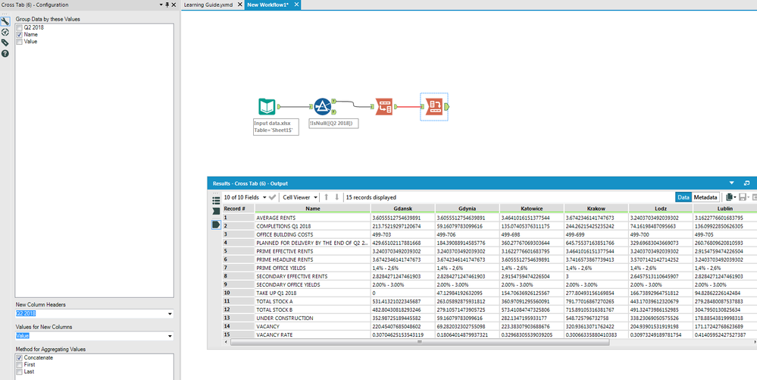Select the Input Data tool on canvas
This screenshot has width=757, height=380.
click(267, 106)
